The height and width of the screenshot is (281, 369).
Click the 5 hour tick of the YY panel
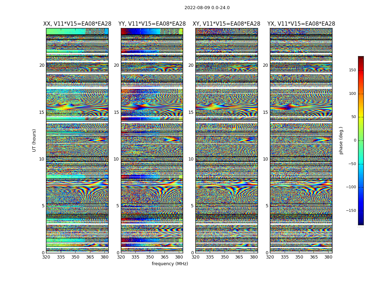[x=118, y=206]
